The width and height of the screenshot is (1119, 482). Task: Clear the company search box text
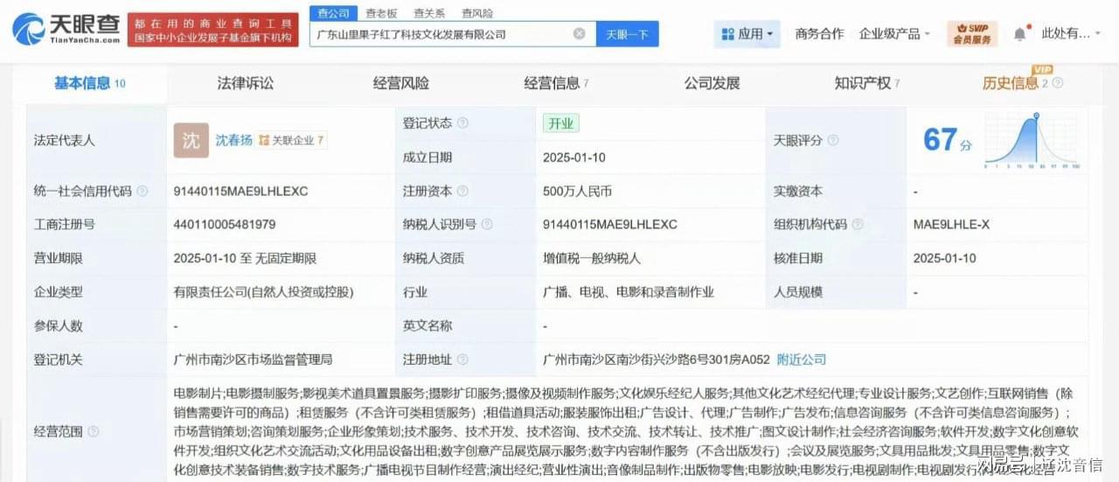click(x=579, y=34)
